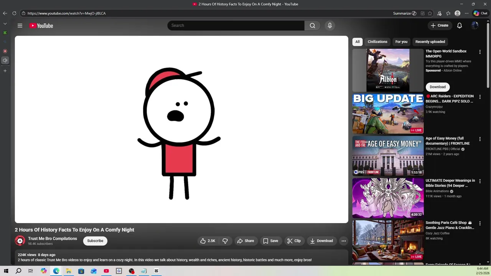Open Age of Easy Money thumbnail
Viewport: 491px width, 276px height.
[388, 156]
